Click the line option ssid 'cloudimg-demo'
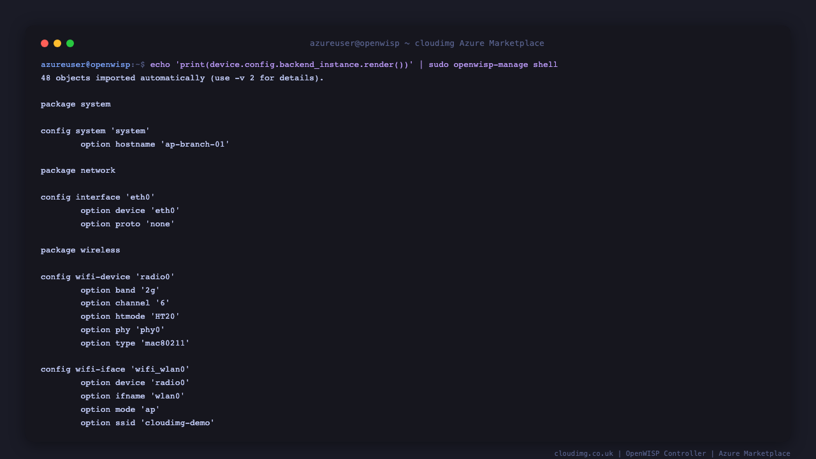The image size is (816, 459). click(147, 423)
